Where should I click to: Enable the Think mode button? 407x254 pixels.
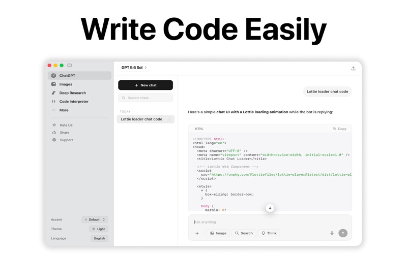[269, 233]
